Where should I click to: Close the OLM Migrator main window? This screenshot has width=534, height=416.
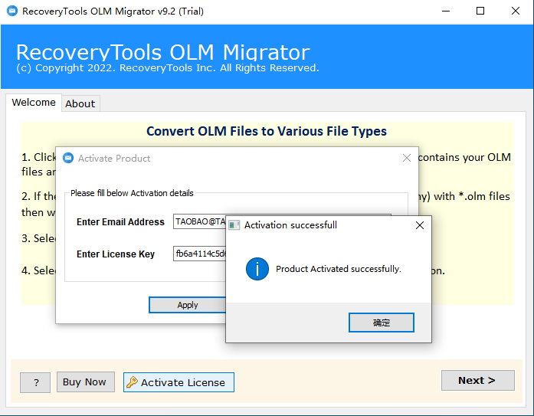(x=516, y=11)
